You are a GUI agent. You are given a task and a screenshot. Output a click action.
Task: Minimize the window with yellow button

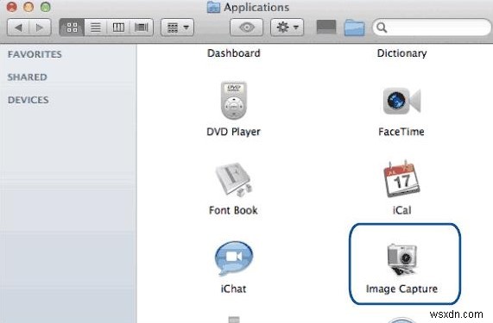tap(28, 7)
